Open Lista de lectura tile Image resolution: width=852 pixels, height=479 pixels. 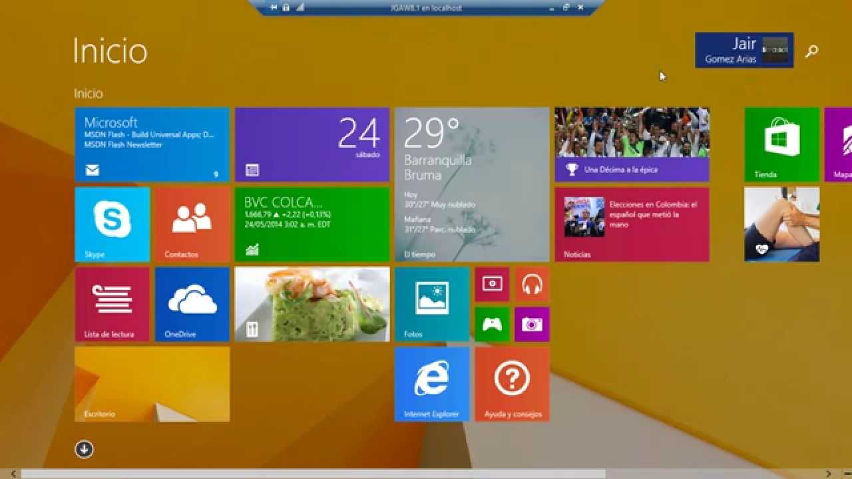tap(112, 304)
